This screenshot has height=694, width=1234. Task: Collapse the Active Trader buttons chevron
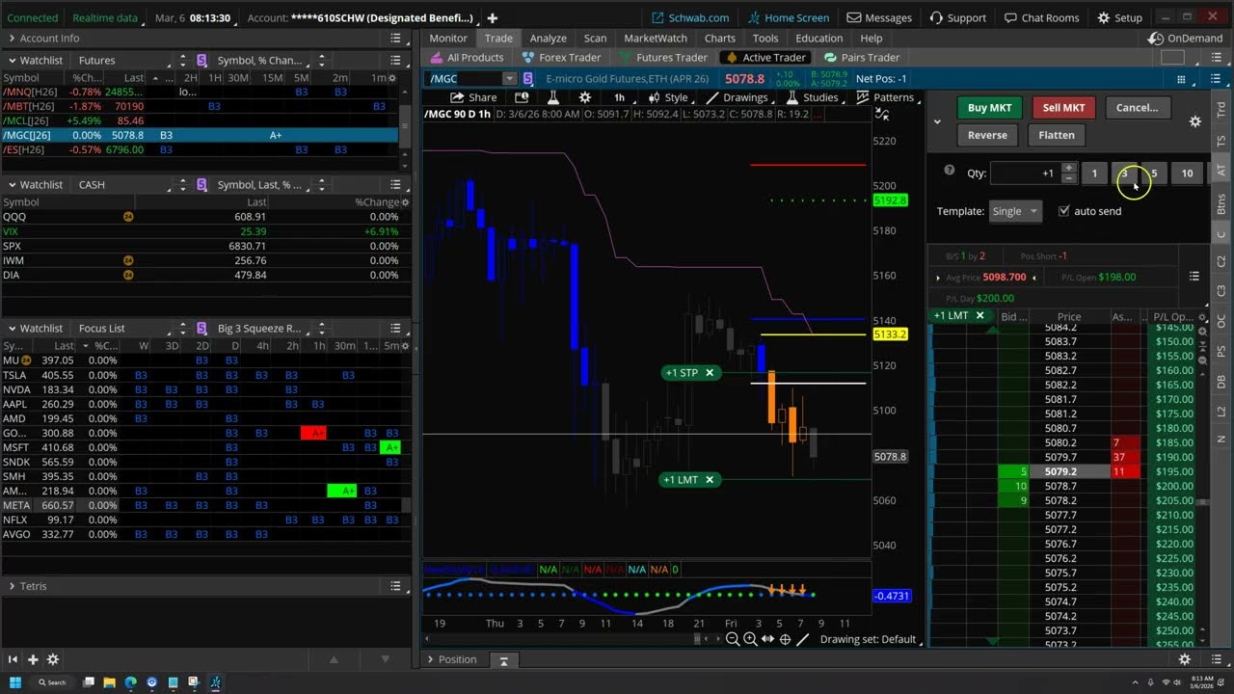pyautogui.click(x=937, y=121)
